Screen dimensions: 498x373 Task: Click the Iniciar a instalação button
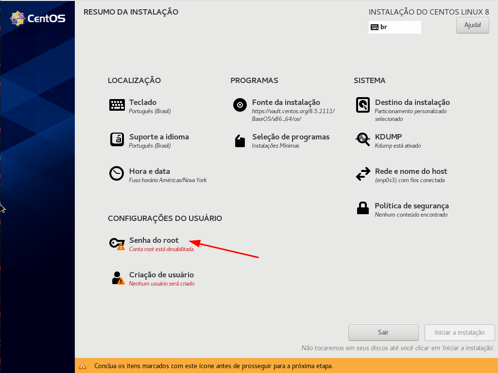459,332
